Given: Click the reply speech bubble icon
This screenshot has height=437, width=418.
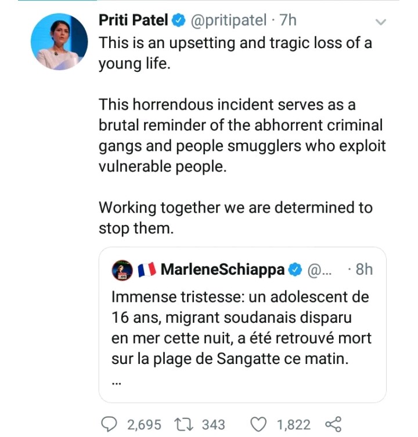Looking at the screenshot, I should (x=109, y=425).
